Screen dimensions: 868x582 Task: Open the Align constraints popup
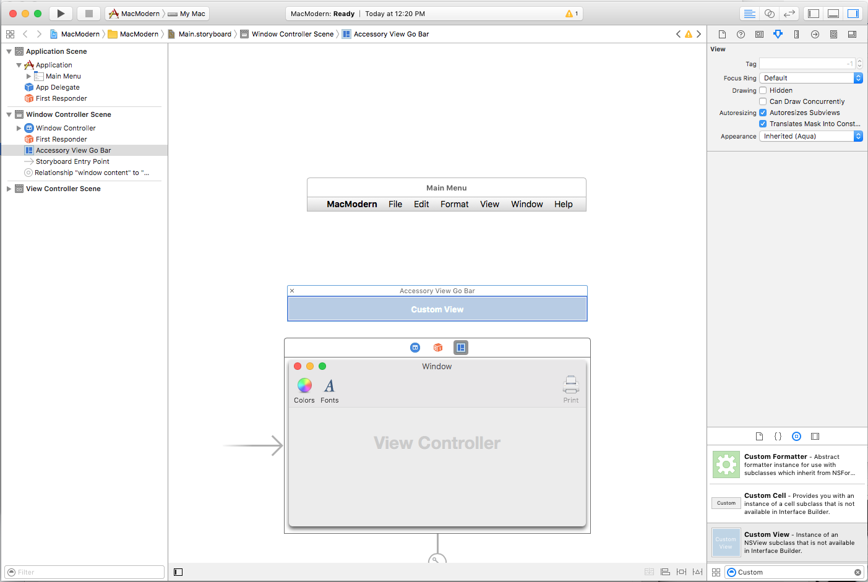(665, 571)
